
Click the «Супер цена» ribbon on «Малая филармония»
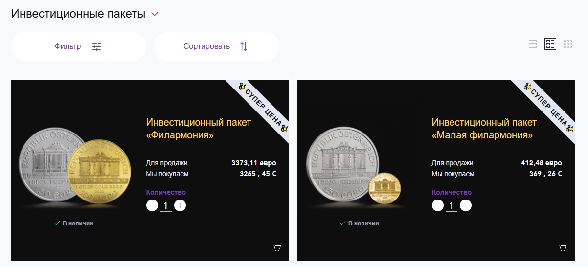click(548, 106)
